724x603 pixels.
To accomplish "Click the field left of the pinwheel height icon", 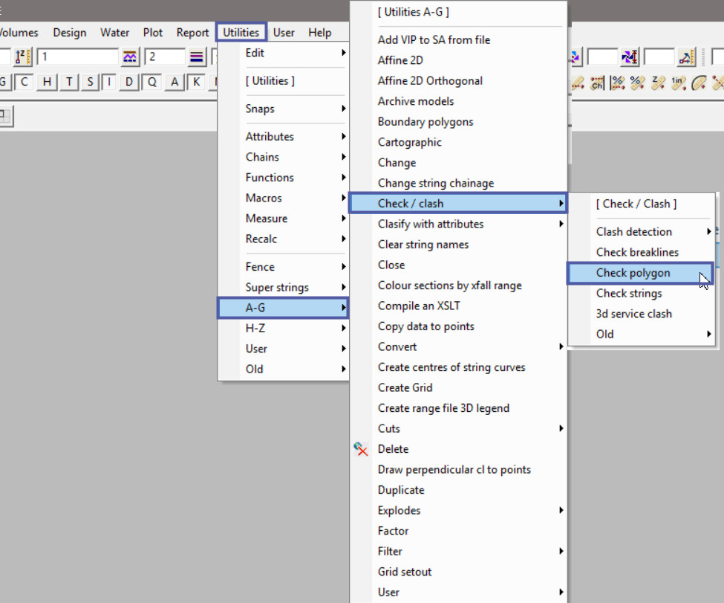I will click(x=602, y=57).
